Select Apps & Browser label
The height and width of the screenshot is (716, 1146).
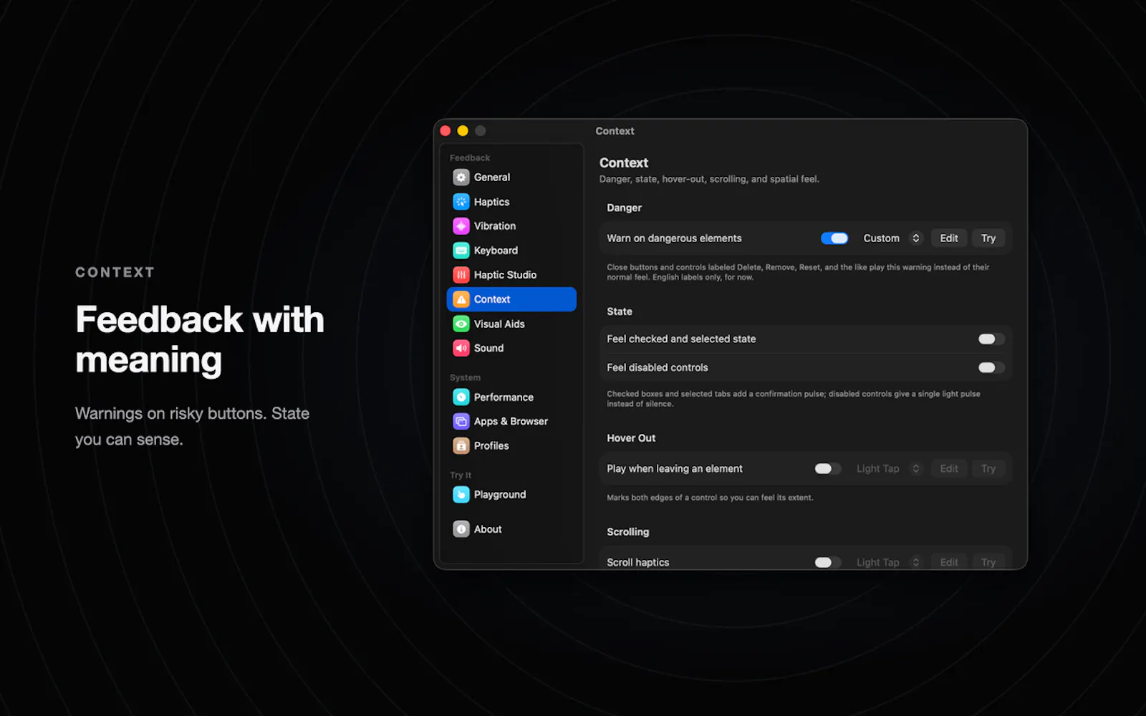[x=511, y=421]
